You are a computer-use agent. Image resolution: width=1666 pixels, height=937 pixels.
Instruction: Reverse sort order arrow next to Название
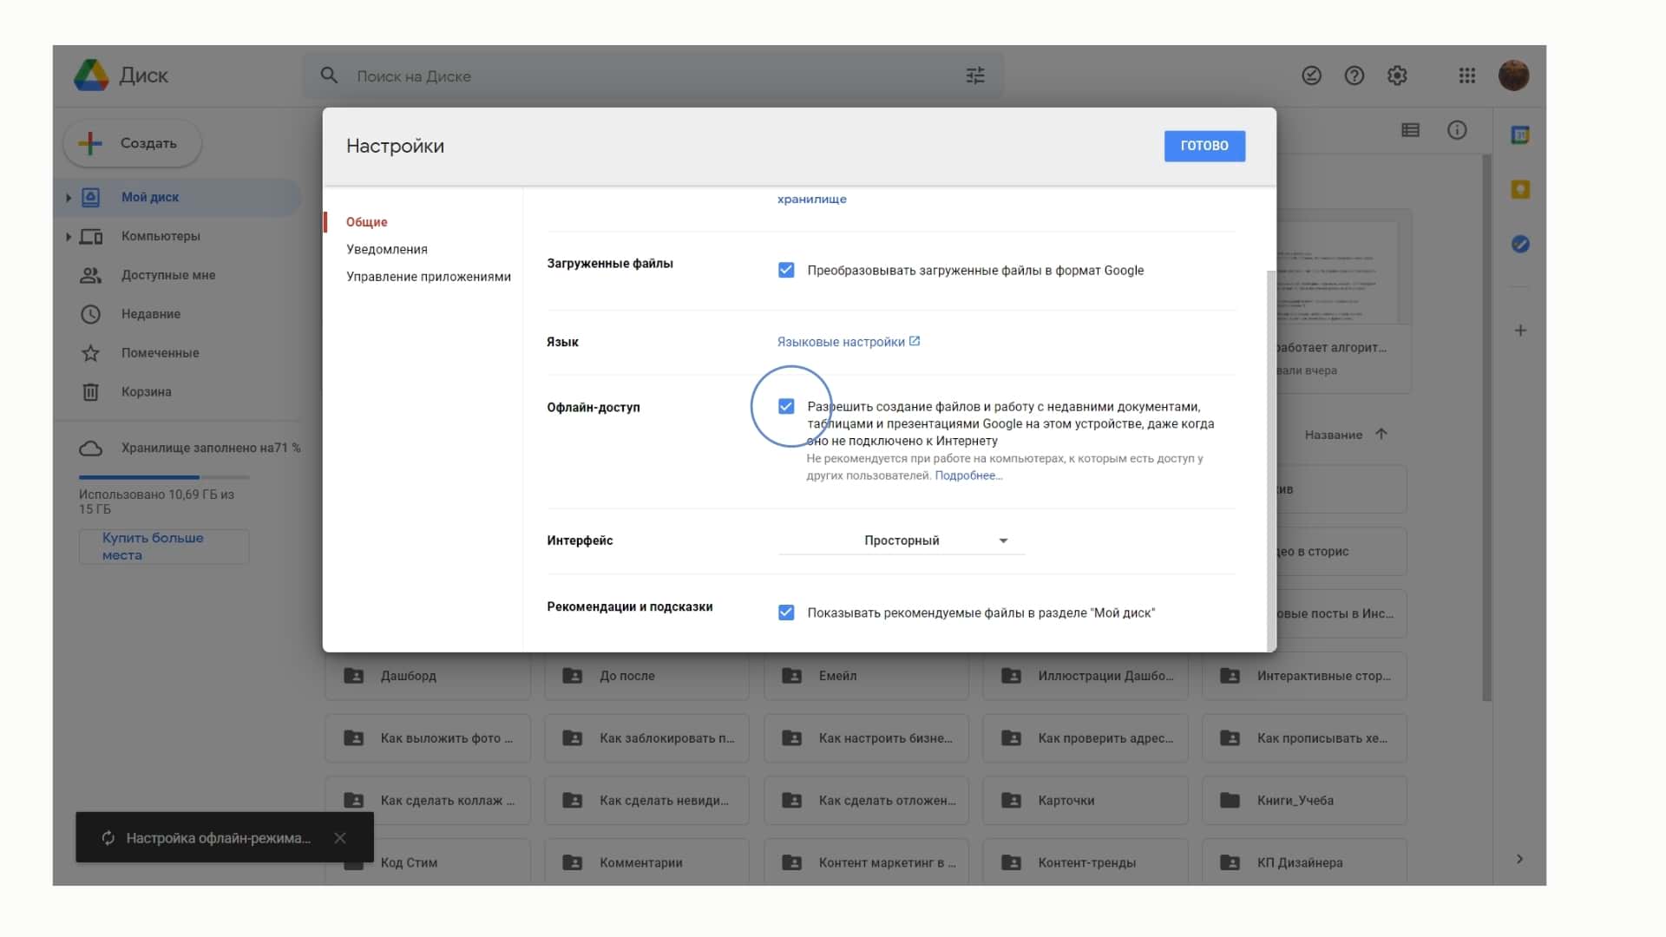coord(1381,434)
